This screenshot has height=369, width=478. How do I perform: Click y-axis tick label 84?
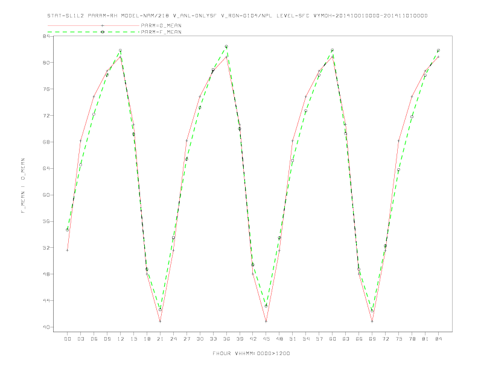pyautogui.click(x=46, y=36)
